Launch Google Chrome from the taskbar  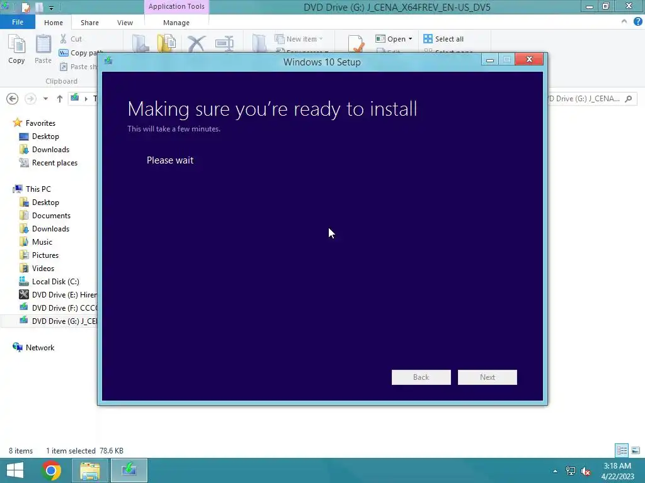(52, 470)
